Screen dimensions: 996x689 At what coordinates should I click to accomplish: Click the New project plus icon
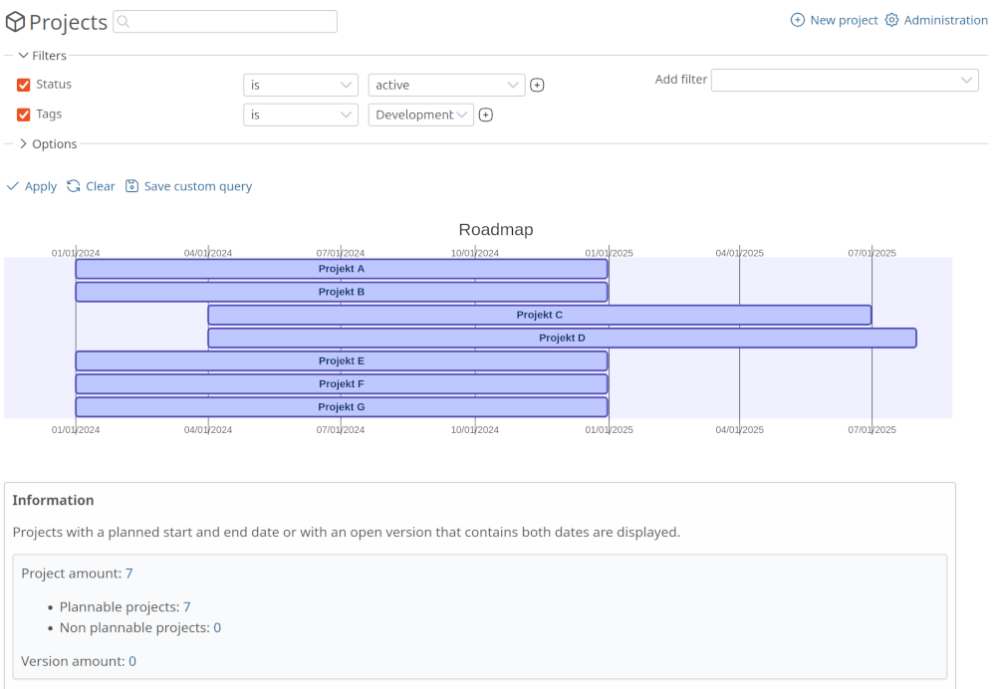point(797,19)
